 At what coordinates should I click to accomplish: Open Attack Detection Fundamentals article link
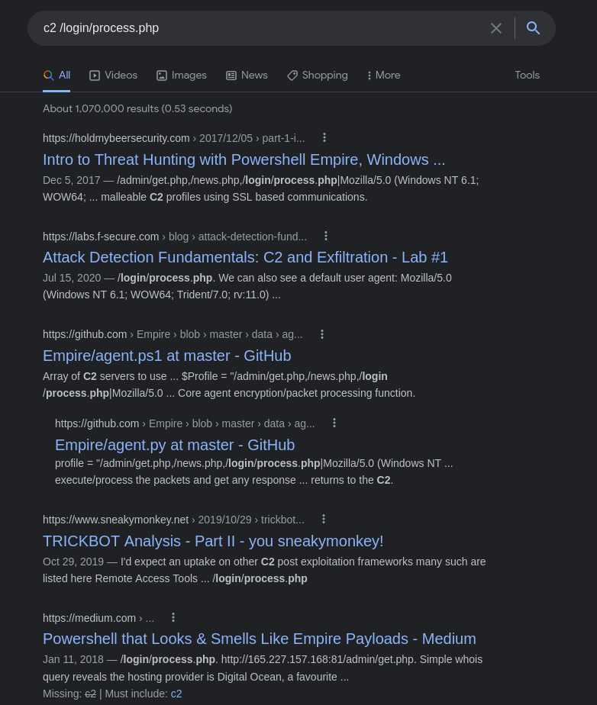tap(245, 257)
